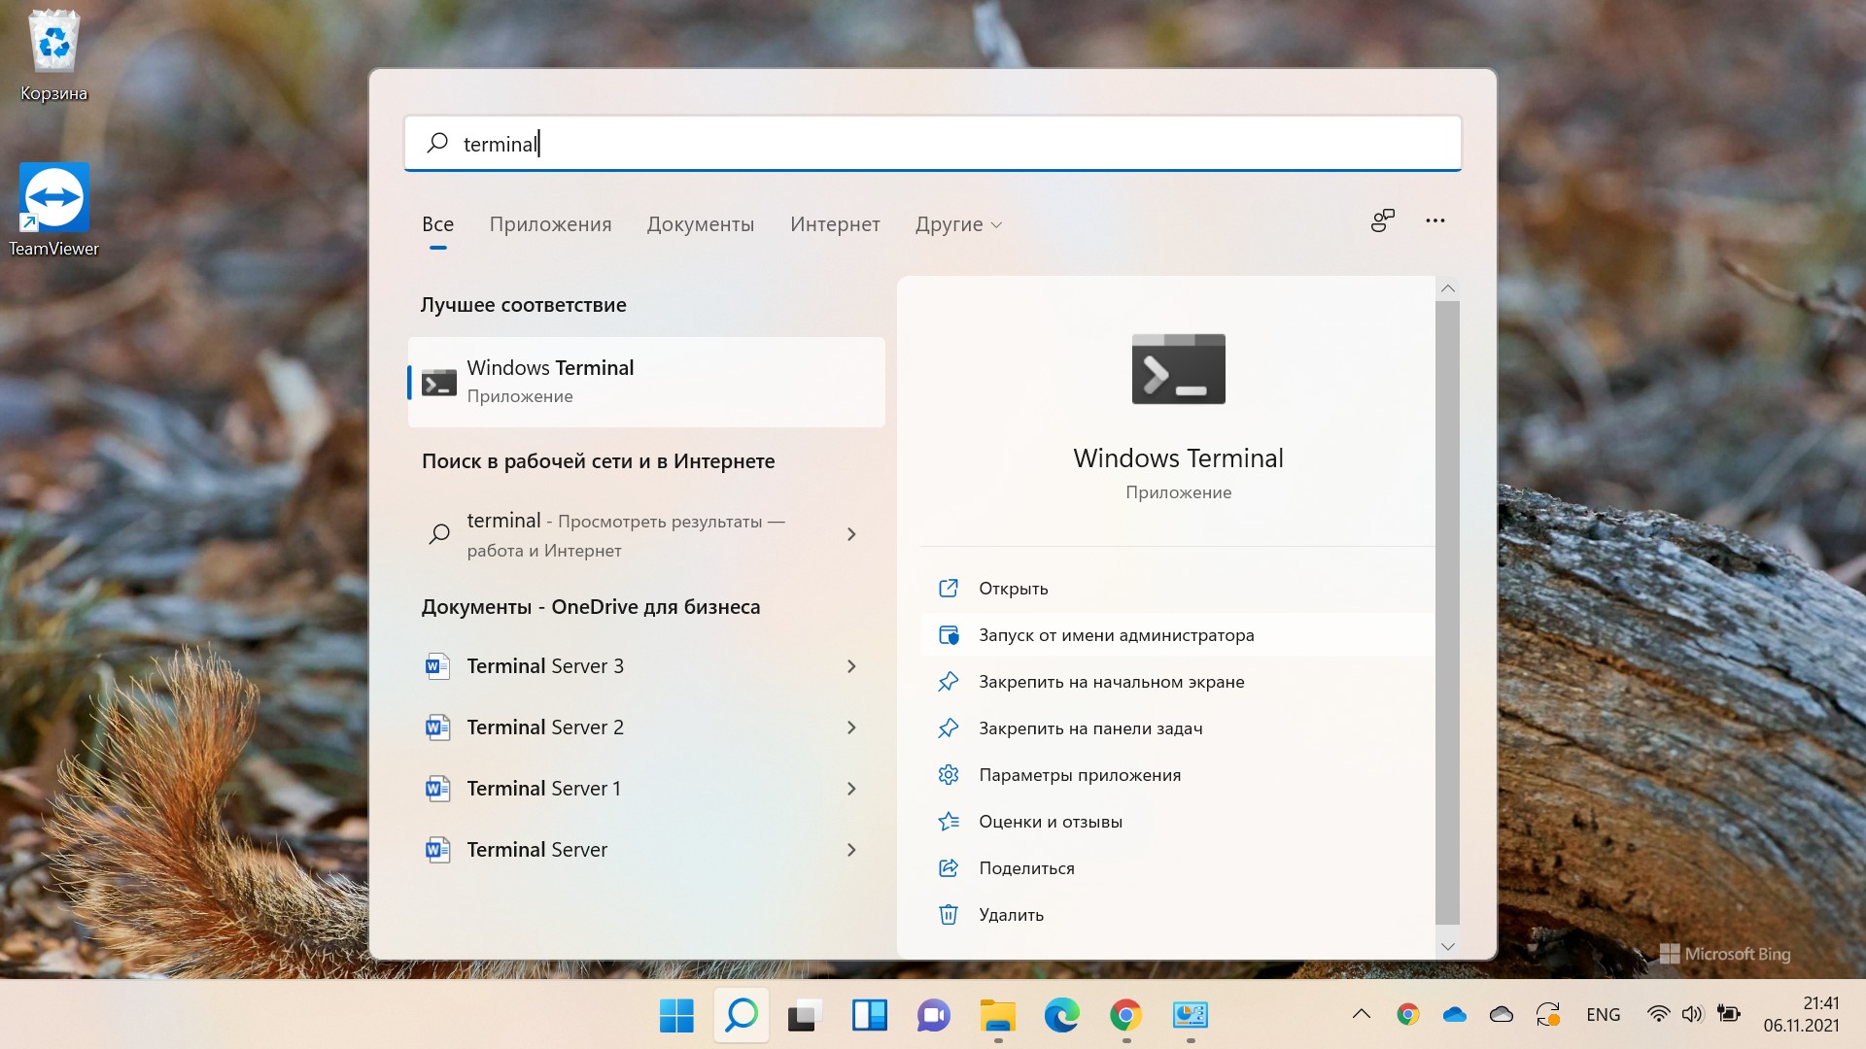1866x1049 pixels.
Task: Click the sync update tray icon
Action: point(1548,1014)
